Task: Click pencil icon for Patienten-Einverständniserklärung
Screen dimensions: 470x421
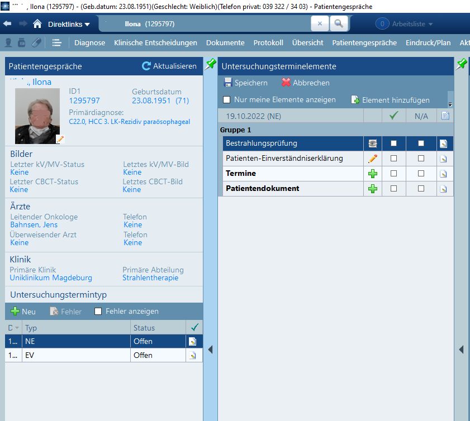Action: point(373,159)
